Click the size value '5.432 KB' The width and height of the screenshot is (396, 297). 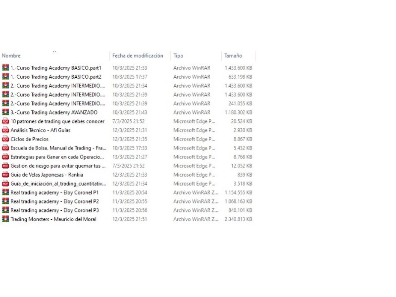243,148
